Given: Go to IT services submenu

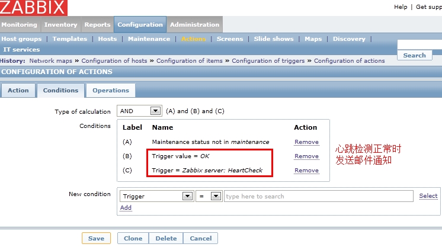Looking at the screenshot, I should (x=21, y=50).
